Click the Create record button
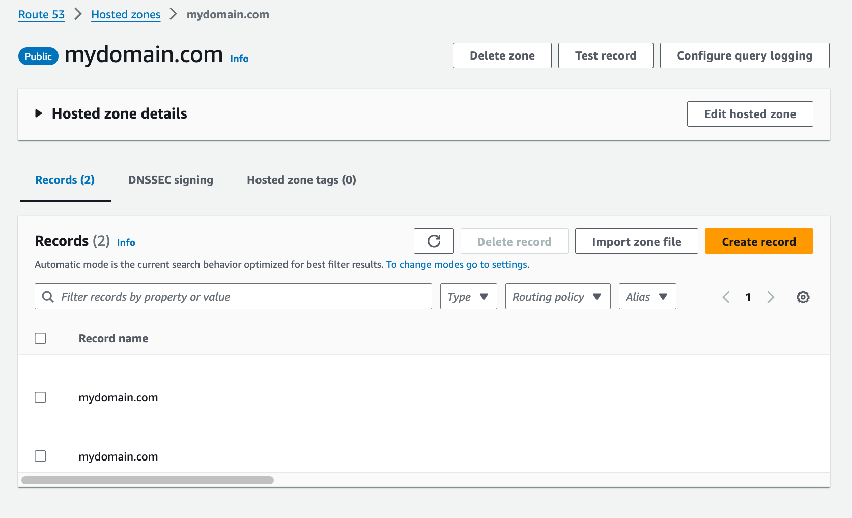 pyautogui.click(x=758, y=242)
